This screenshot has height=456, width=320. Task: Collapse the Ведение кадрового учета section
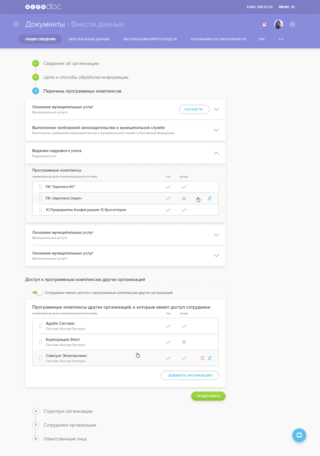click(x=216, y=153)
